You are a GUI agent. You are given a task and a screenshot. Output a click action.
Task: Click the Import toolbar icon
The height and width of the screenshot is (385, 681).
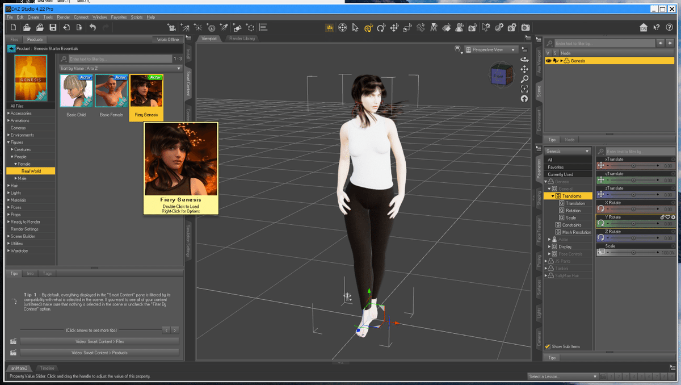pos(66,27)
